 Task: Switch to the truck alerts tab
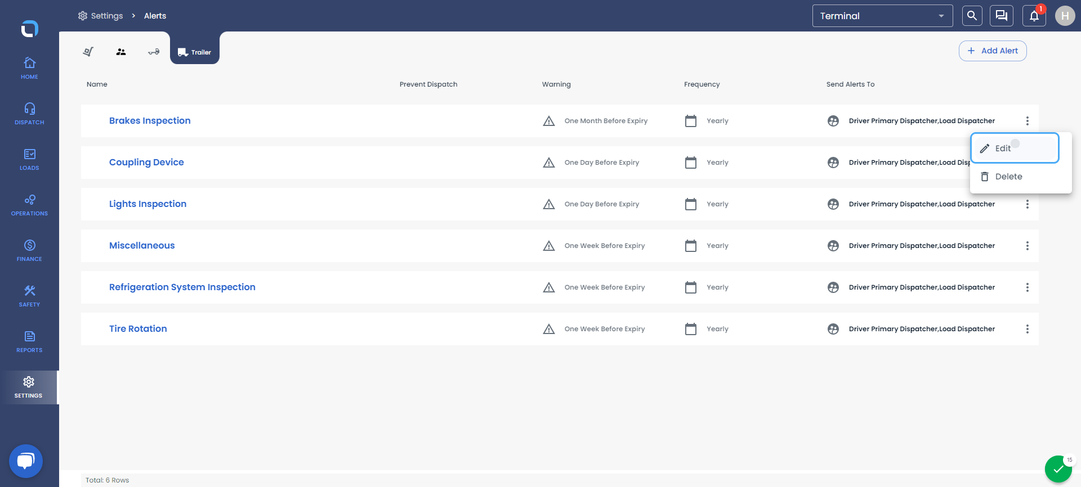tap(154, 52)
